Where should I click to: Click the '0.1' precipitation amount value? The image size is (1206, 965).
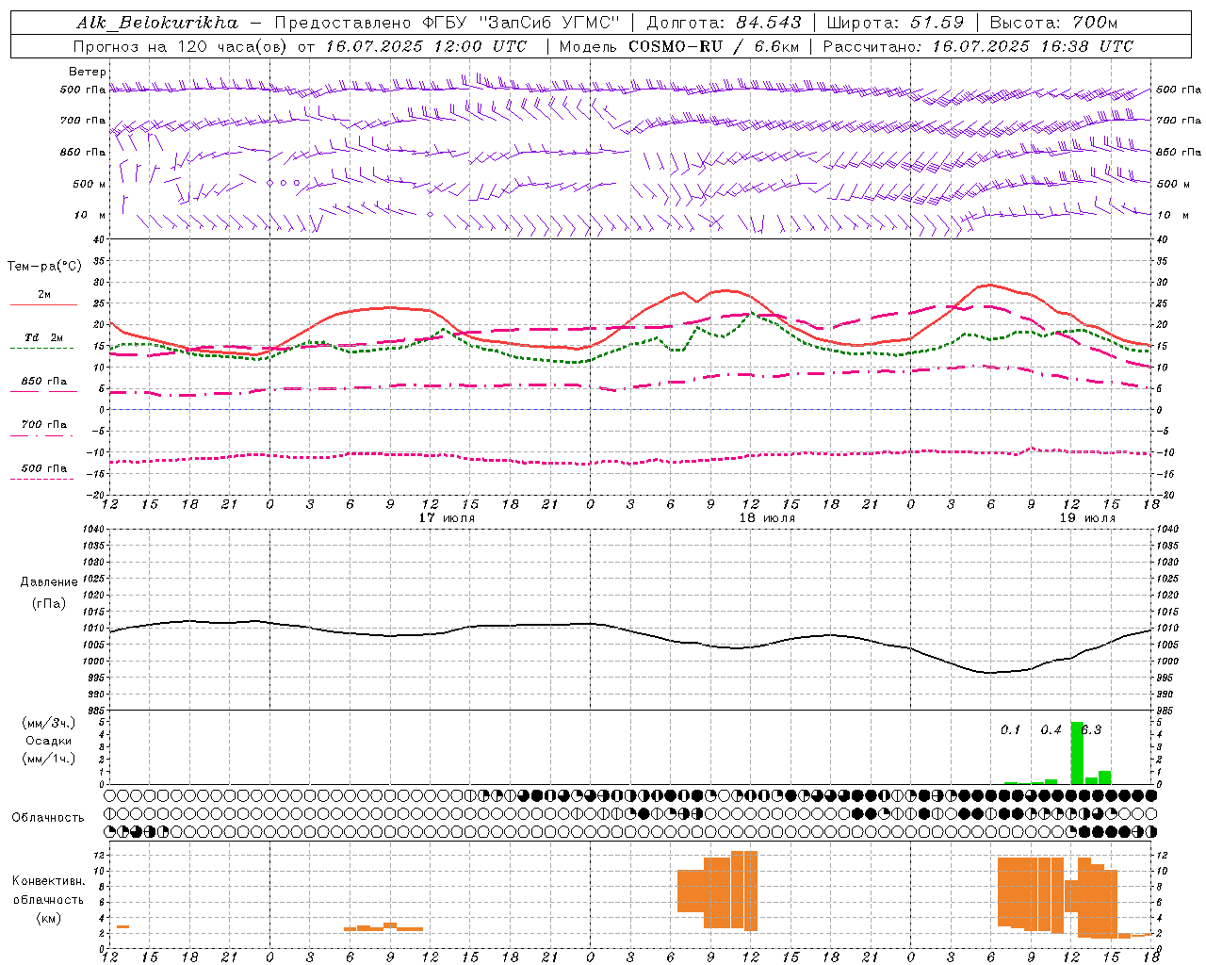click(x=1011, y=729)
